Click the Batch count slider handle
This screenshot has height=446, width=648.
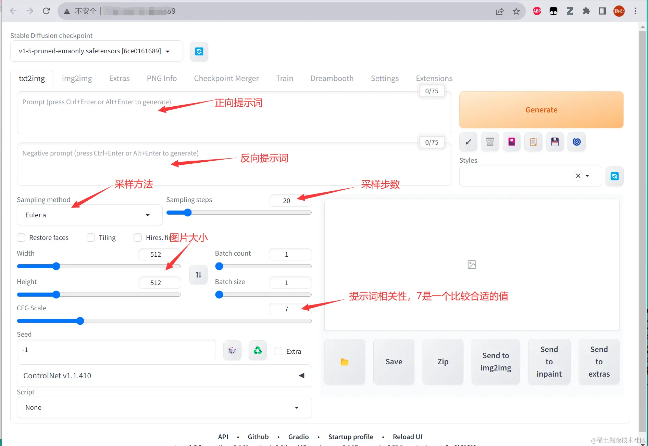219,266
